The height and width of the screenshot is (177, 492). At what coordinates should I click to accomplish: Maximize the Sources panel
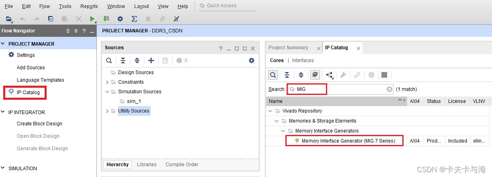pos(237,48)
